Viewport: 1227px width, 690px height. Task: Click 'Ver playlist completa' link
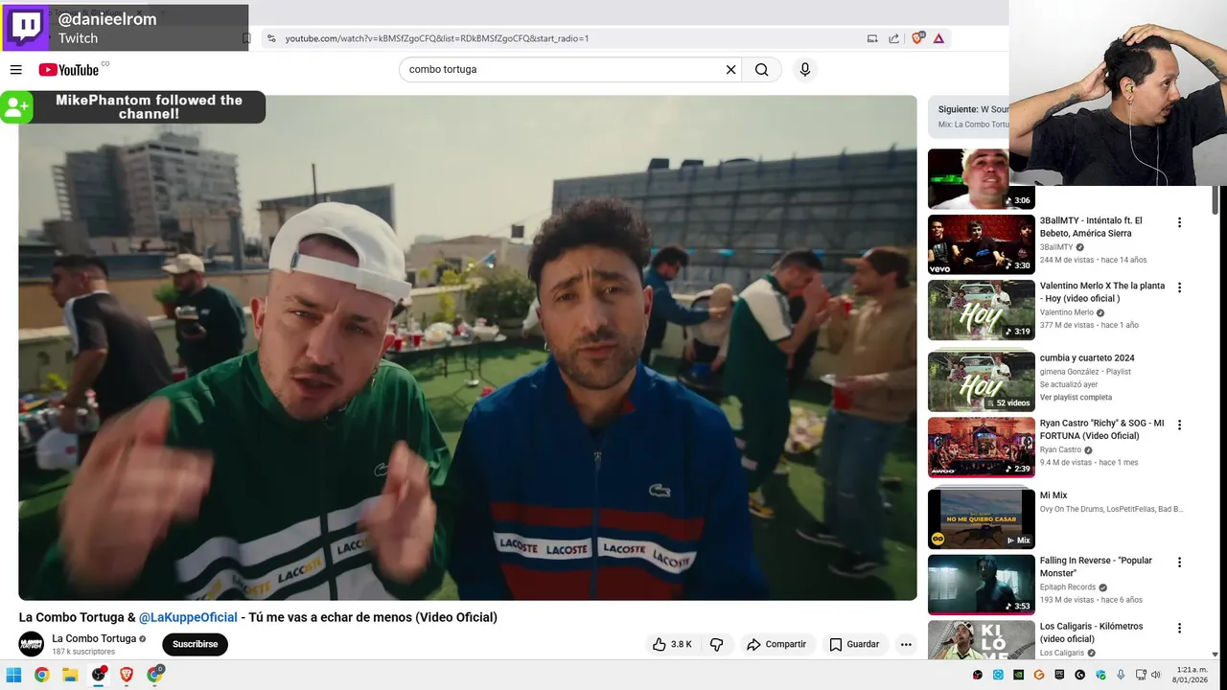coord(1076,397)
